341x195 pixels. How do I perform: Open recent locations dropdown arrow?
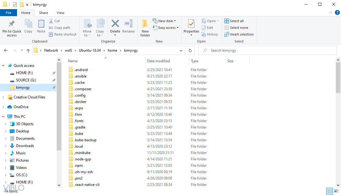pos(22,50)
